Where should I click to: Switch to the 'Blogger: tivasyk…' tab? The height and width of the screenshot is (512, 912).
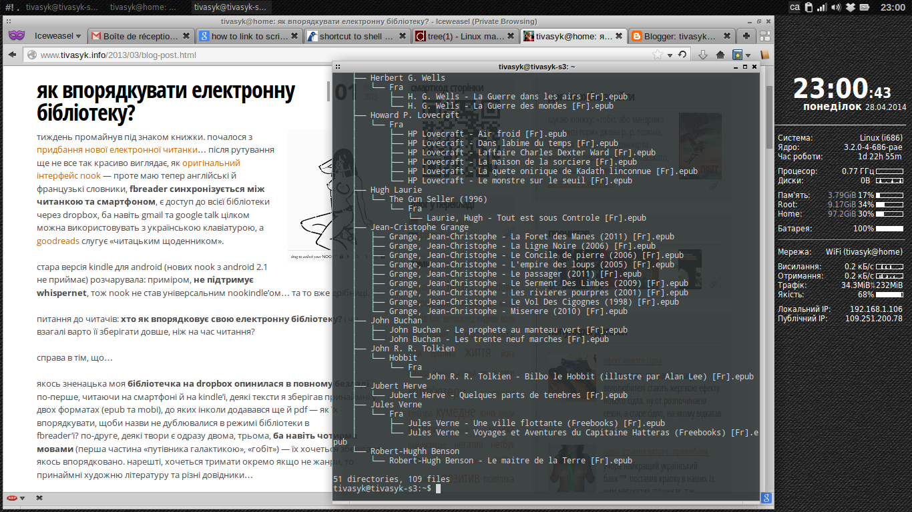point(682,36)
